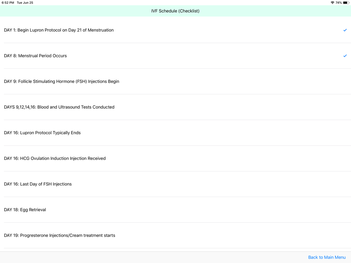Tap the mint green header bar background
This screenshot has height=263, width=351.
70,11
